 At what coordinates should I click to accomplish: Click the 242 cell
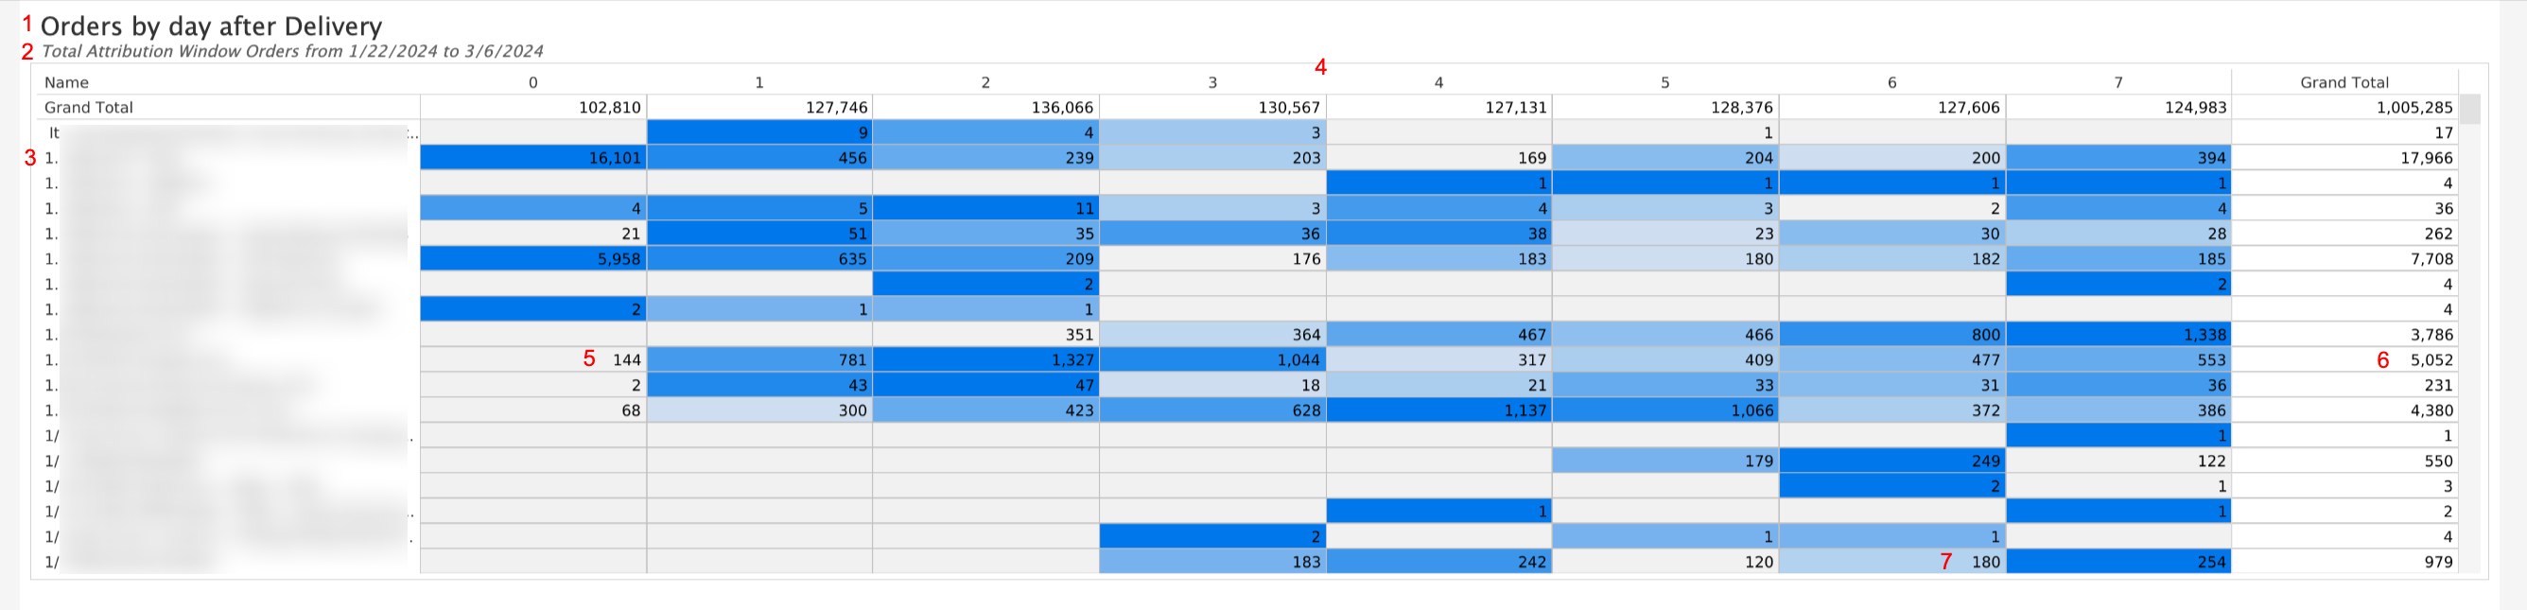point(1439,562)
